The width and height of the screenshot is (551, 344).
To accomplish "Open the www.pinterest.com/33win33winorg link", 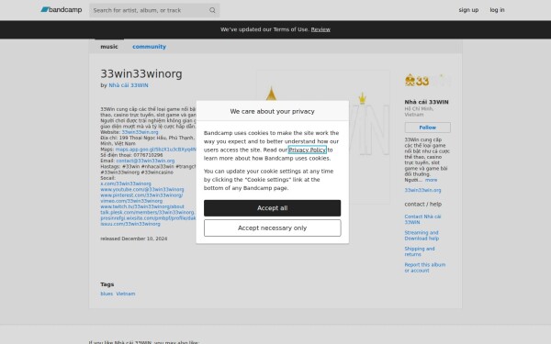I will pos(141,195).
